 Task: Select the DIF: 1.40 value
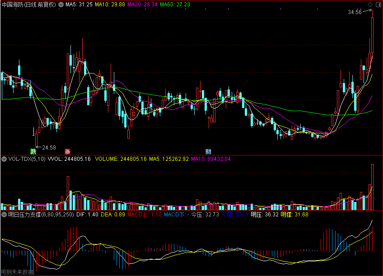coord(87,215)
